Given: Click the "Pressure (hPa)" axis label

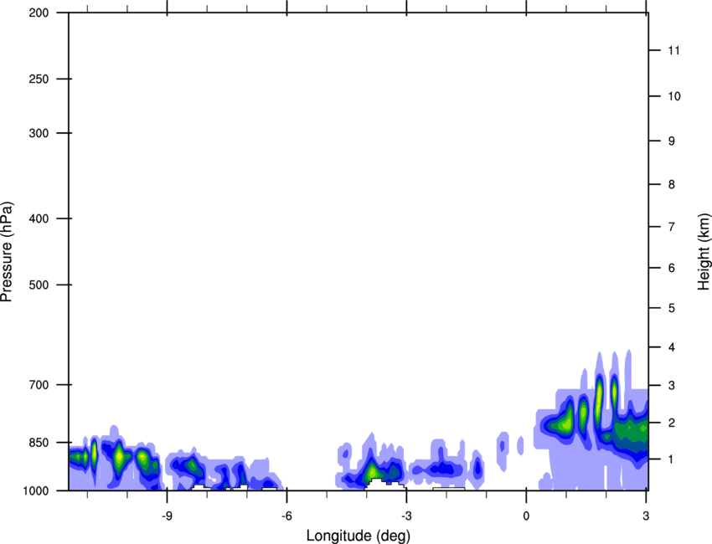Looking at the screenshot, I should point(7,252).
